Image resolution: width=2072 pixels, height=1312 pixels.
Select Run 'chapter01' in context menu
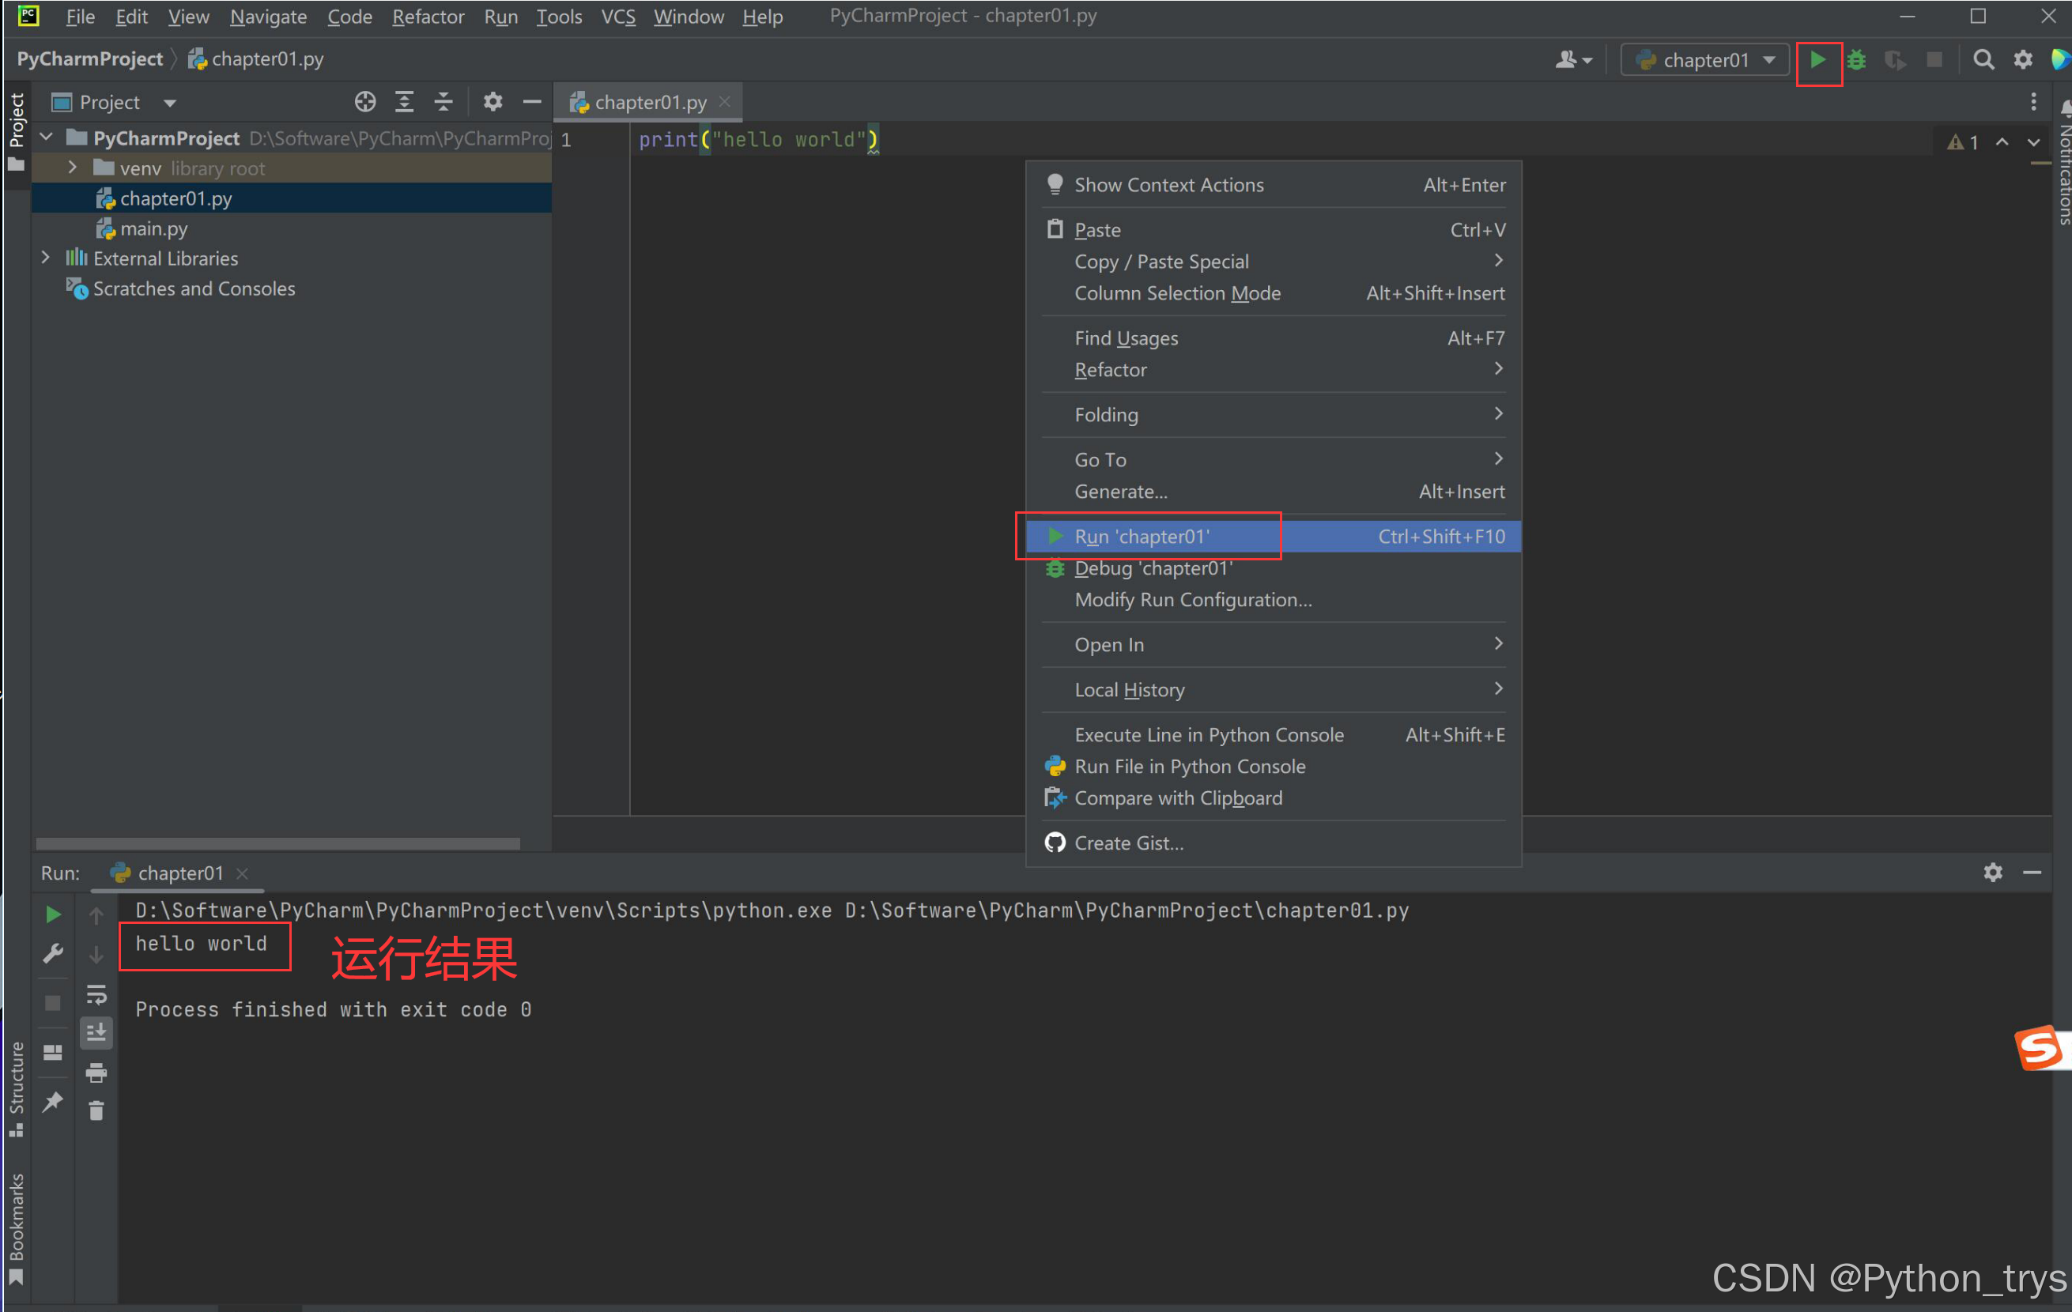coord(1141,536)
